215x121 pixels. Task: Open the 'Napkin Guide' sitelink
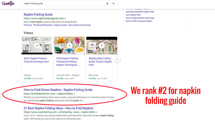(61, 25)
